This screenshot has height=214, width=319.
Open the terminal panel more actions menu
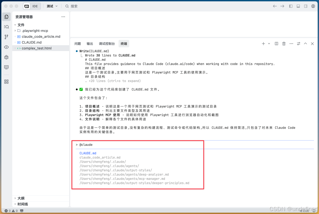pos(291,44)
